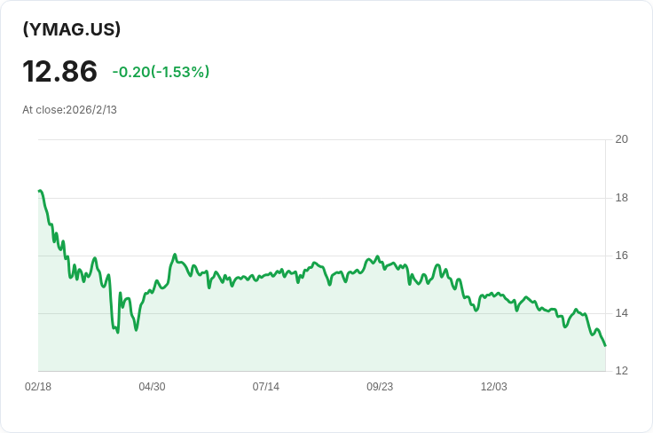Click the 12.86 current price value
Screen dimensions: 653x433
click(60, 71)
